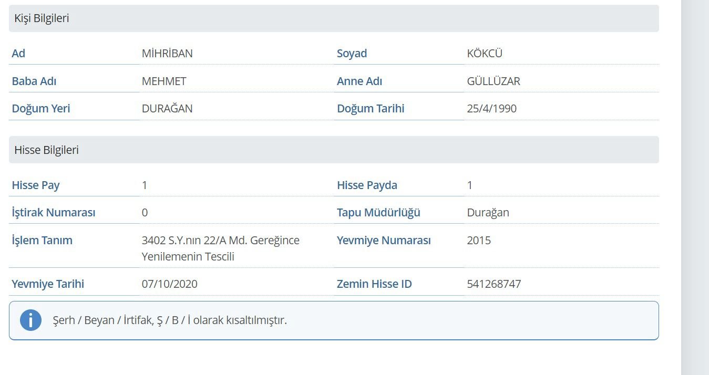709x375 pixels.
Task: Click the Yevmiye Numarası label
Action: [x=384, y=241]
